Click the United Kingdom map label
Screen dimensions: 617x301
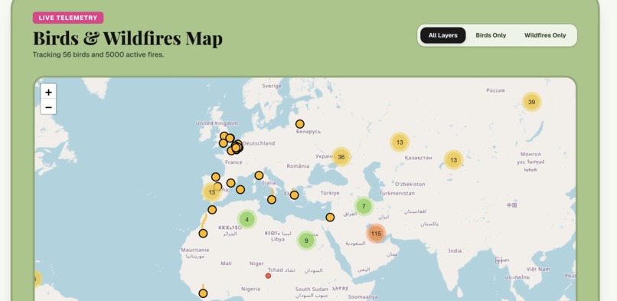[217, 123]
